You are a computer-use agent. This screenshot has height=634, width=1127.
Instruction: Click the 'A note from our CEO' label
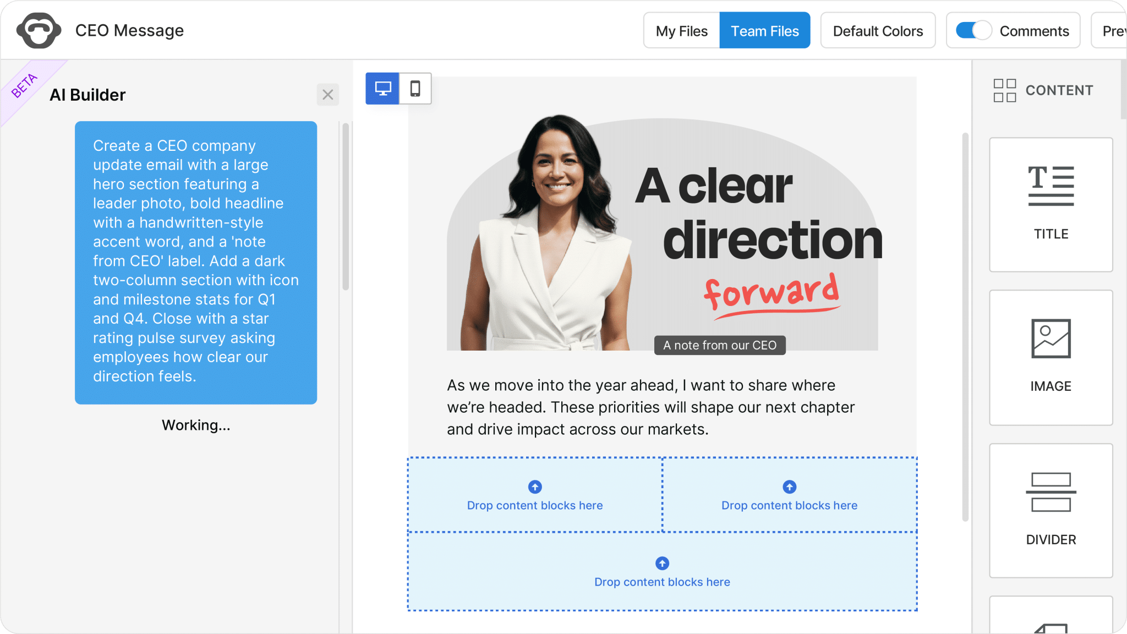(720, 345)
